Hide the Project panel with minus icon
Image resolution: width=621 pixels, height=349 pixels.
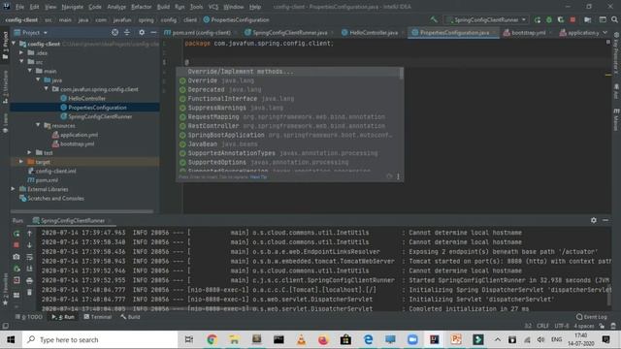(153, 32)
